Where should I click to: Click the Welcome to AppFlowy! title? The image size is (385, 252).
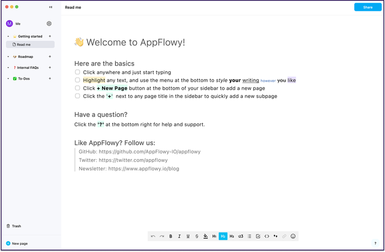pos(136,42)
